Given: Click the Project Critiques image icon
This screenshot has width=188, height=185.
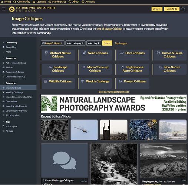Looking at the screenshot, I should point(121,81).
